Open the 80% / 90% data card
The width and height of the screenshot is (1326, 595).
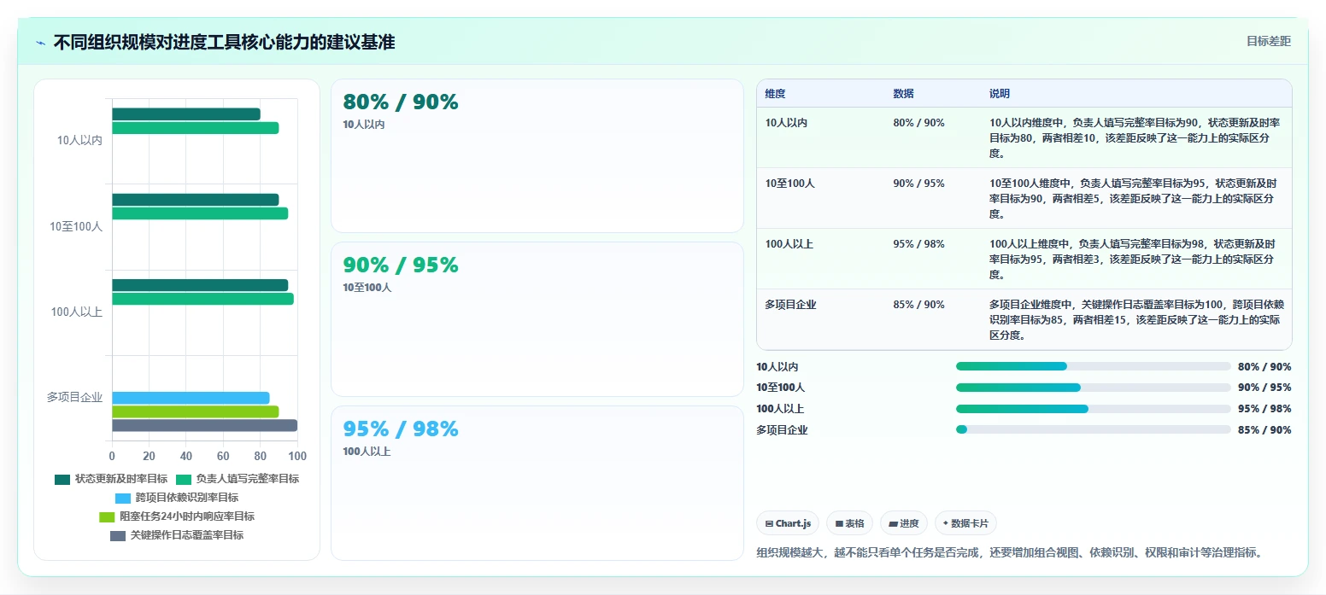(x=537, y=155)
